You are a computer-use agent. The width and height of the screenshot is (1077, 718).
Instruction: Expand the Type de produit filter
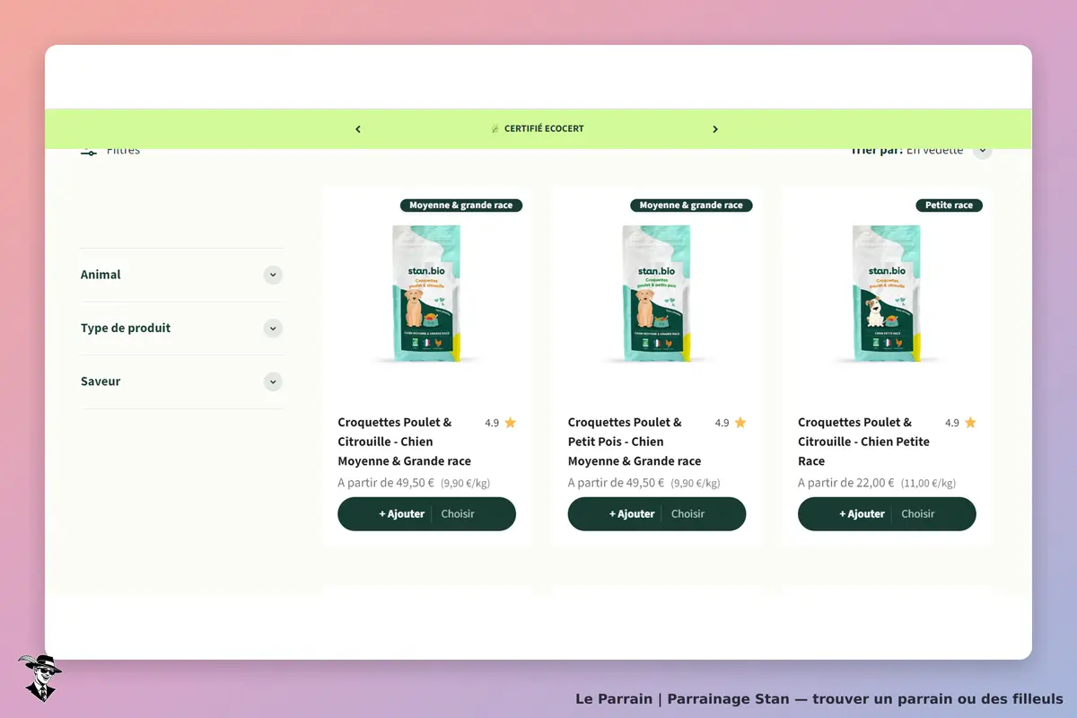click(181, 328)
